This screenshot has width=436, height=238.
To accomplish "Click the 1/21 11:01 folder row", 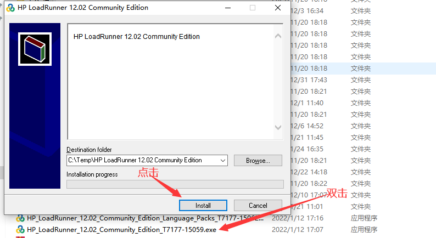I will tap(363, 207).
